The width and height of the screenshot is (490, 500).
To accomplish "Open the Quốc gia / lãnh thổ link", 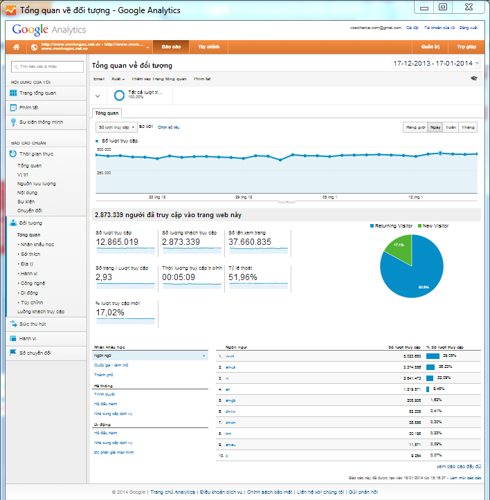I will click(x=111, y=365).
